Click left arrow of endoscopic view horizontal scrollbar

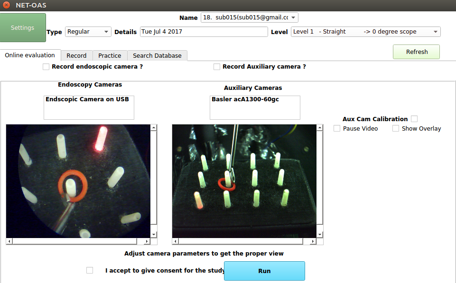9,241
